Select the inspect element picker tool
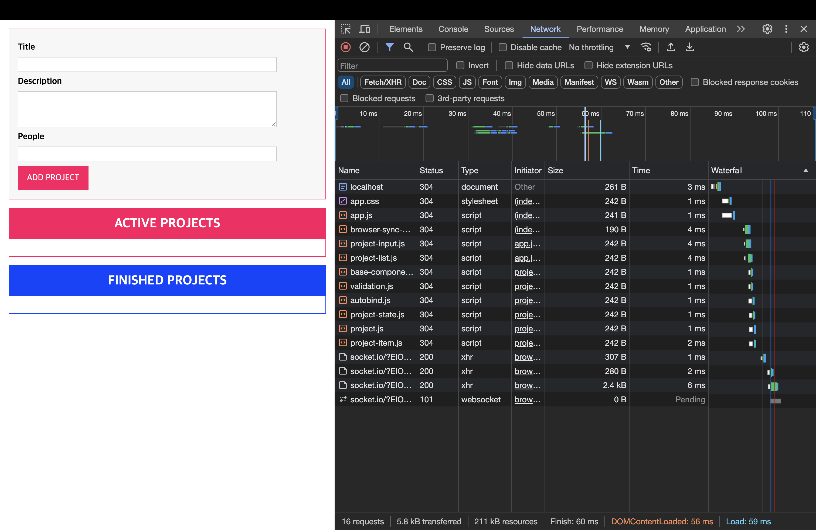This screenshot has height=530, width=816. pos(346,29)
